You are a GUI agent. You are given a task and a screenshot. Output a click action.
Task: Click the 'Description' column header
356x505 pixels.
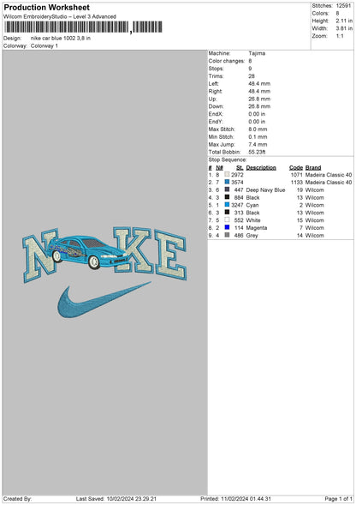[261, 167]
